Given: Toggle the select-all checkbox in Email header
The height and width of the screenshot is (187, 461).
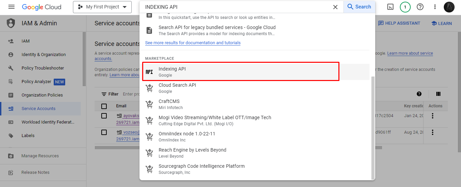Looking at the screenshot, I should coord(104,106).
